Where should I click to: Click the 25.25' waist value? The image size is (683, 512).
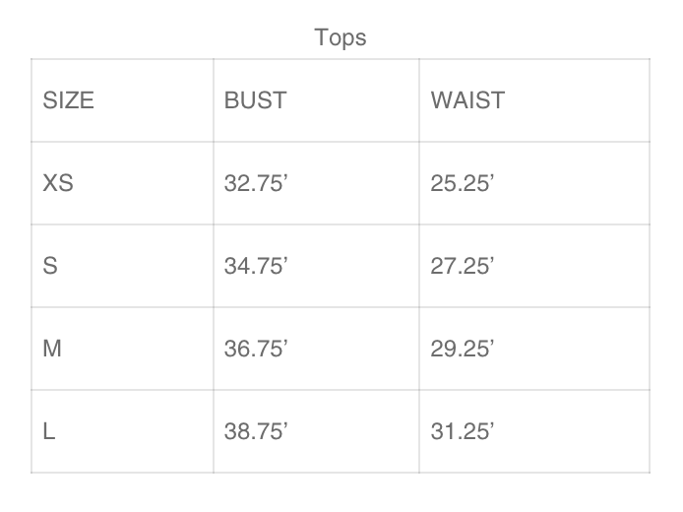(x=462, y=183)
